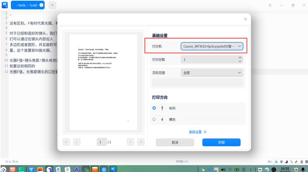Open the browser icon in dock
This screenshot has height=172, width=308.
[49, 169]
